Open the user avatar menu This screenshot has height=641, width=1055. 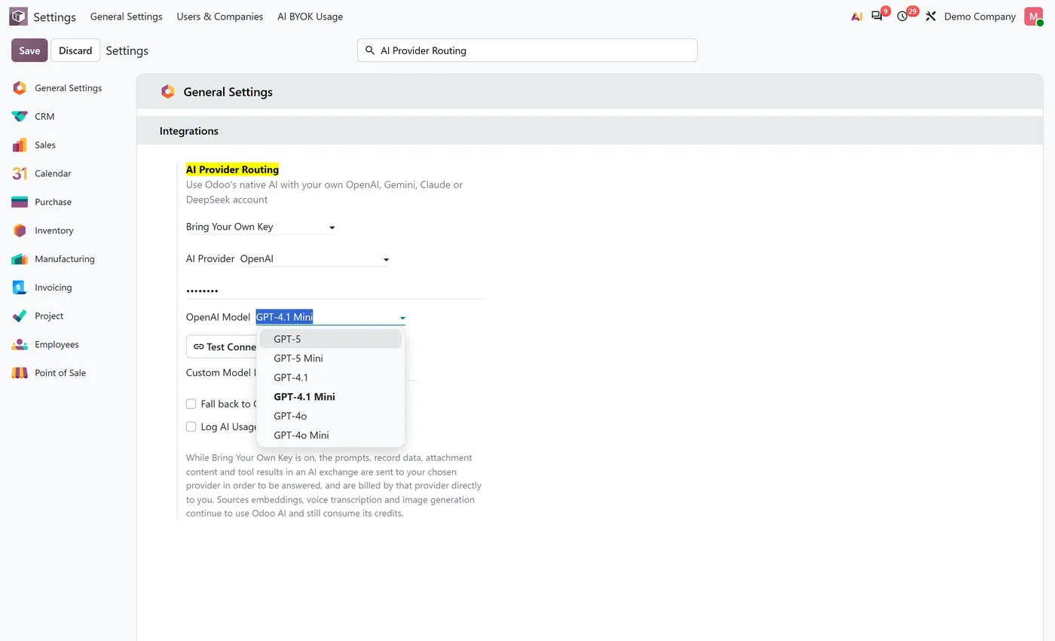(x=1033, y=16)
